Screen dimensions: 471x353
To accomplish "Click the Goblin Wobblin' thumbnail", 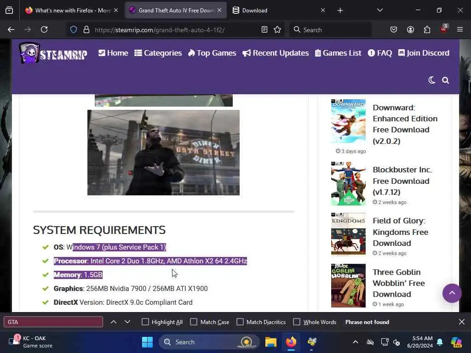I will [348, 285].
